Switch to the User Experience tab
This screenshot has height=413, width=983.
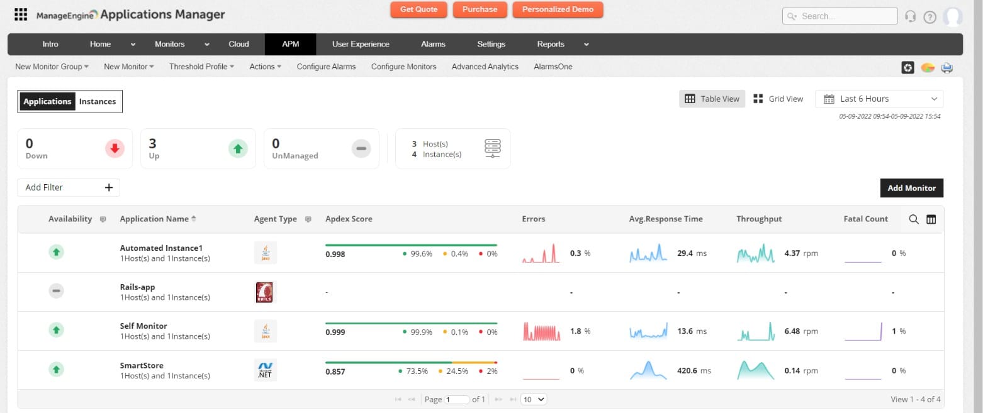tap(360, 44)
